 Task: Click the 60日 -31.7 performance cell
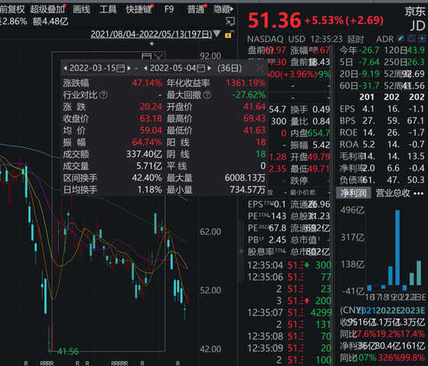tap(360, 86)
